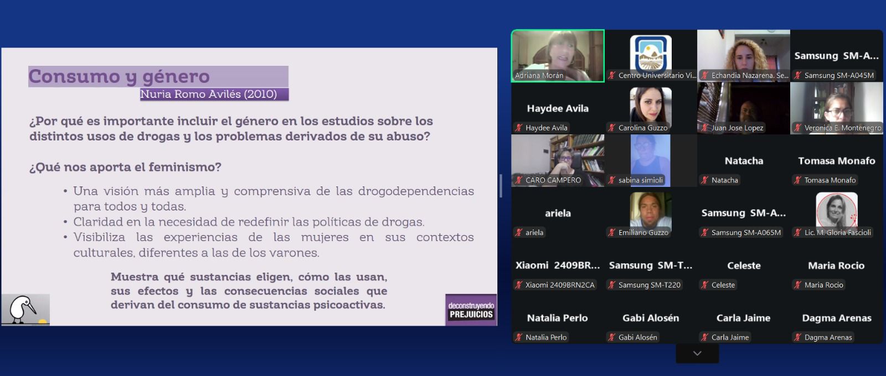The width and height of the screenshot is (886, 376).
Task: Click muted mic icon beside Dagma Arenas
Action: (x=798, y=337)
